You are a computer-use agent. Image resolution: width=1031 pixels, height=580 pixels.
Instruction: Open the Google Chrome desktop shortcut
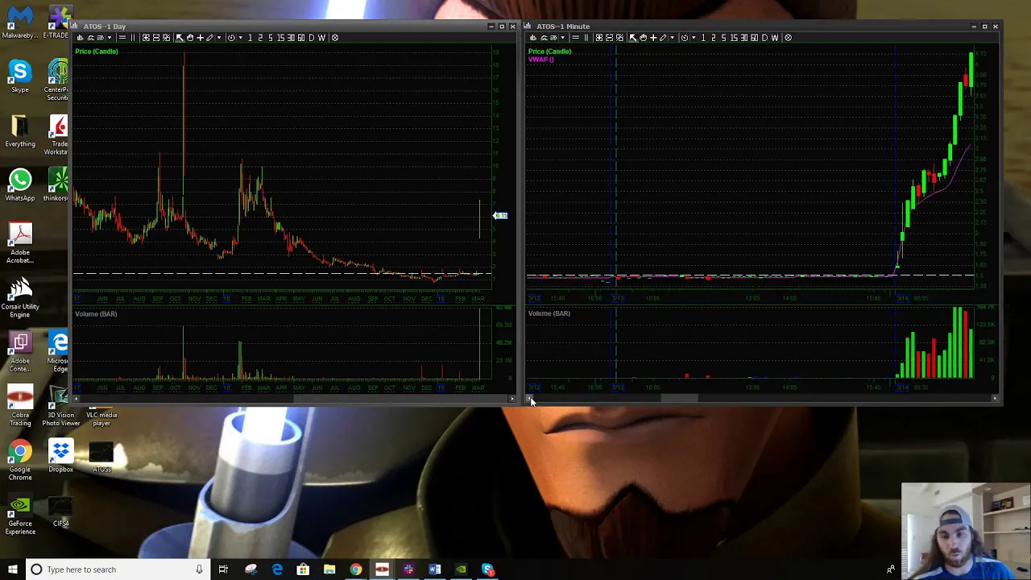[x=20, y=461]
